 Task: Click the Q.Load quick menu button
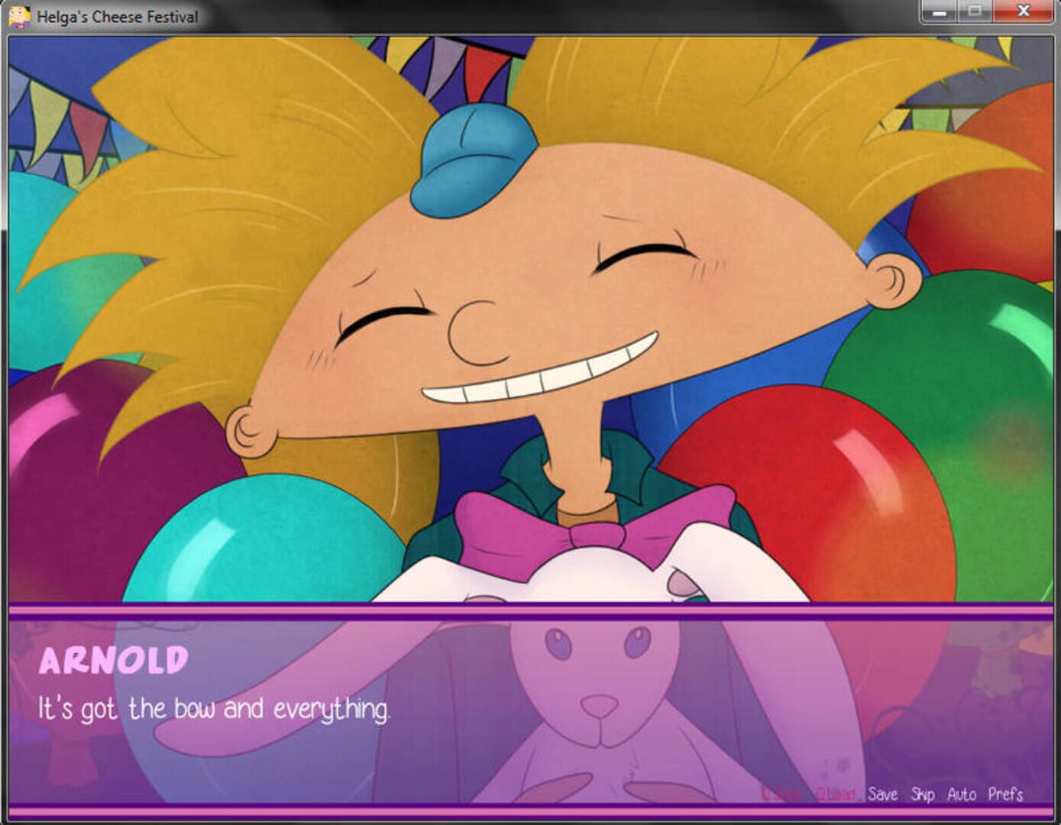(x=836, y=794)
